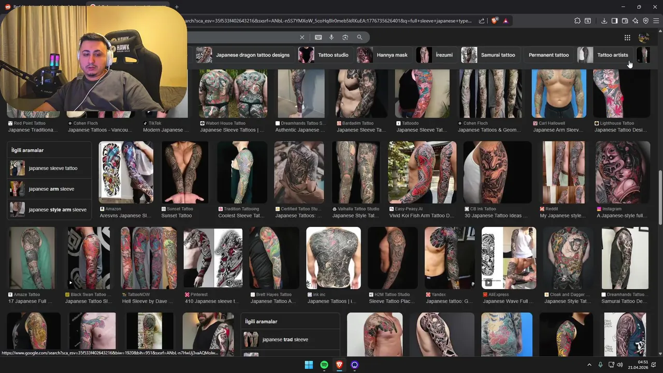Open the Google apps grid

tap(627, 37)
